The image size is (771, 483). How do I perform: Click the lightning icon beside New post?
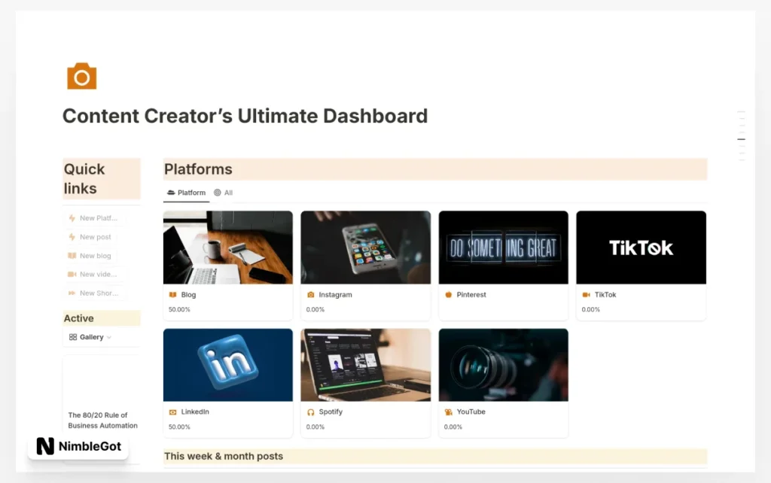click(72, 237)
